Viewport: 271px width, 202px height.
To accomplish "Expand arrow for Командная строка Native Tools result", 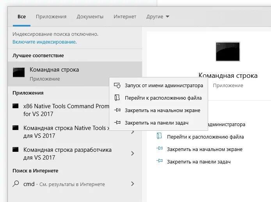I will pos(132,132).
